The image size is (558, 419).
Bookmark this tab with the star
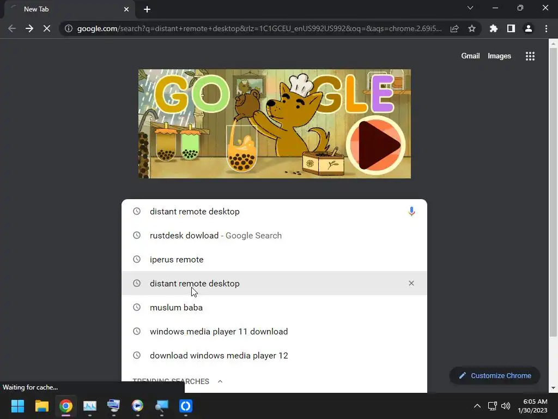(x=472, y=28)
